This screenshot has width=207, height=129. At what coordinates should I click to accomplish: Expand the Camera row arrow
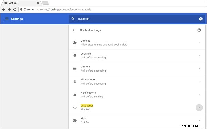coord(199,68)
